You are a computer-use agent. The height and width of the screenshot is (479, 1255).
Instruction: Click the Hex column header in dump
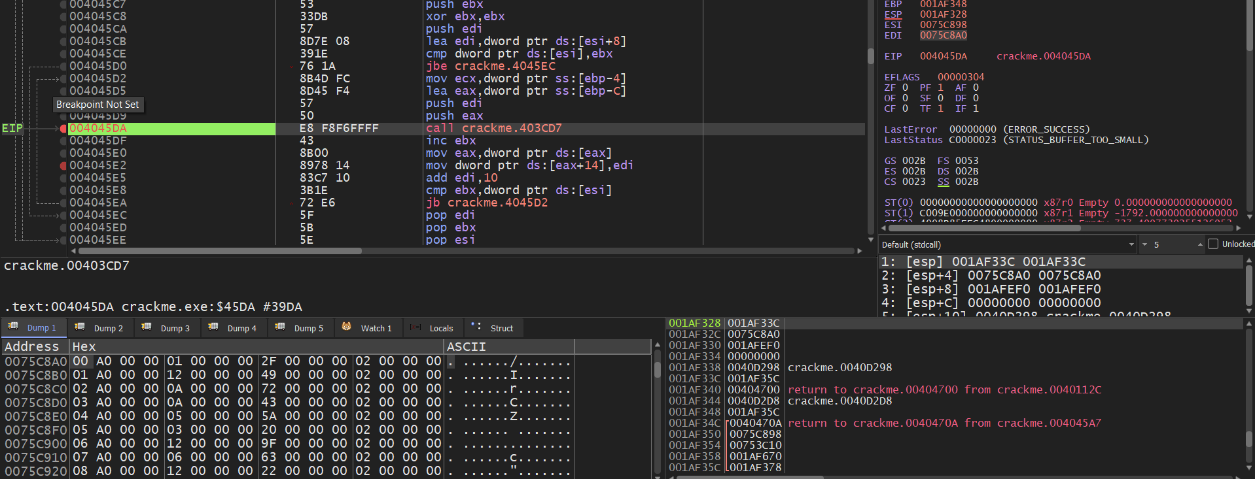click(256, 346)
